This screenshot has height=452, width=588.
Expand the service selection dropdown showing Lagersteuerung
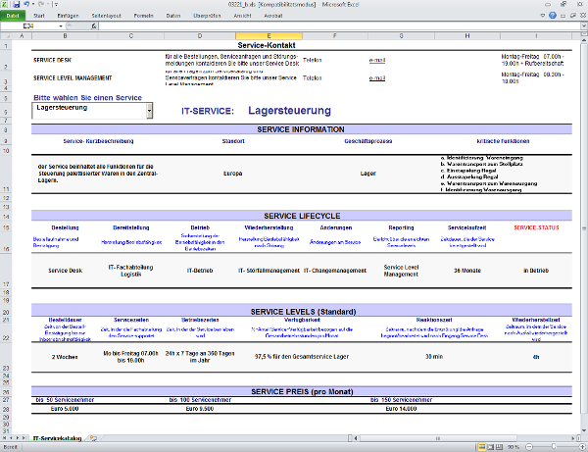(149, 111)
